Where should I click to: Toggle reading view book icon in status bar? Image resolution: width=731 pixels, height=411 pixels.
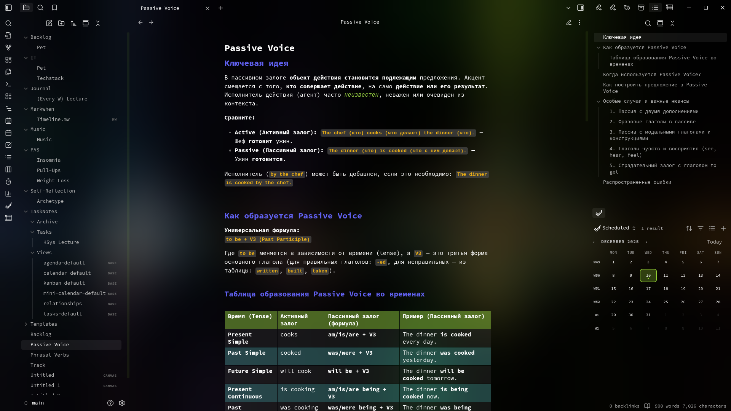pos(647,406)
